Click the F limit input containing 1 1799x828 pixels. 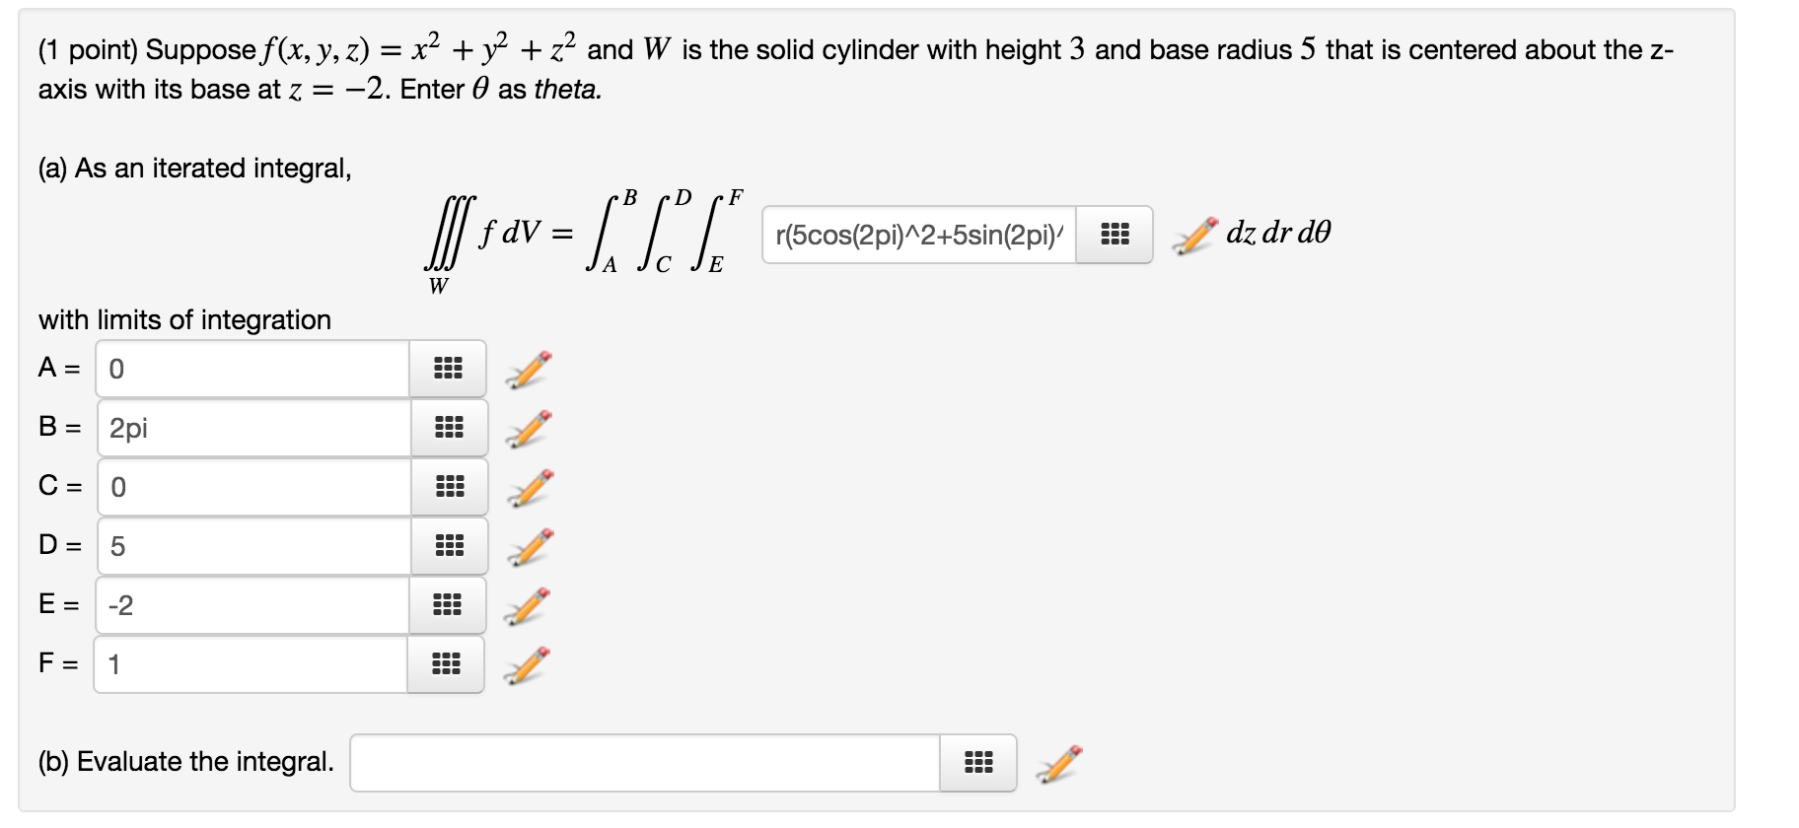[251, 664]
